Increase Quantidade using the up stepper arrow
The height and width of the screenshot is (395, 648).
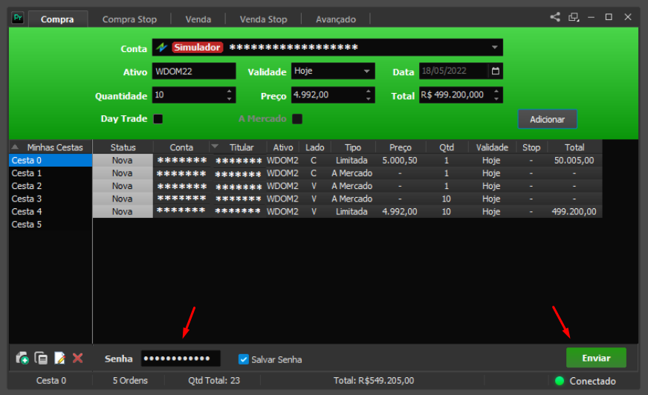tap(230, 91)
